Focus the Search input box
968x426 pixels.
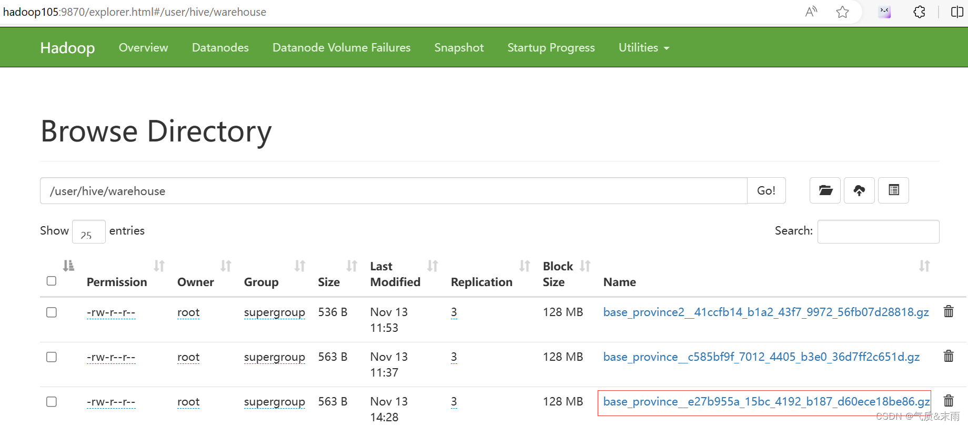coord(878,231)
